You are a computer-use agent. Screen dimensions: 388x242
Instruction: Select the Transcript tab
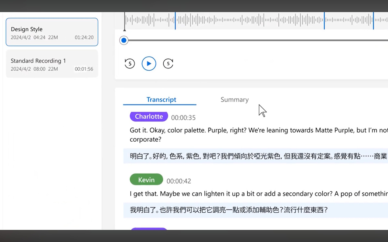tap(161, 100)
